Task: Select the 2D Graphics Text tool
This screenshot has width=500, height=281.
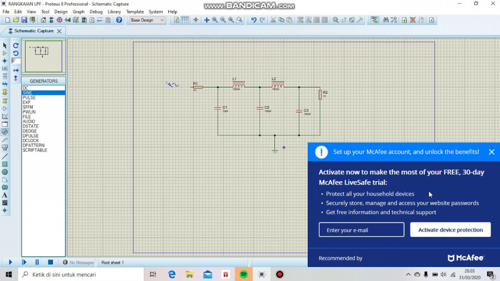Action: pos(5,195)
